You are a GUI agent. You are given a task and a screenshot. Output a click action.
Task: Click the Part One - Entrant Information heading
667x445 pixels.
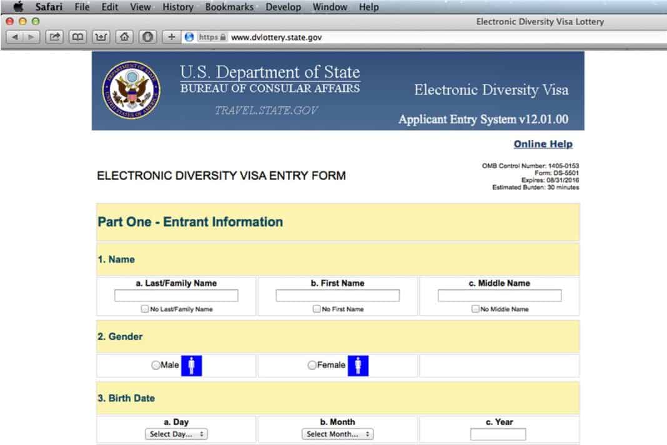190,222
